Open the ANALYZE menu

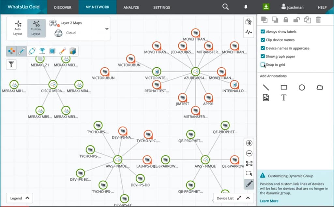pos(131,7)
